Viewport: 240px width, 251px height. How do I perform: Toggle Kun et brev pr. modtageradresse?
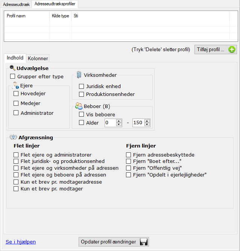[16, 182]
